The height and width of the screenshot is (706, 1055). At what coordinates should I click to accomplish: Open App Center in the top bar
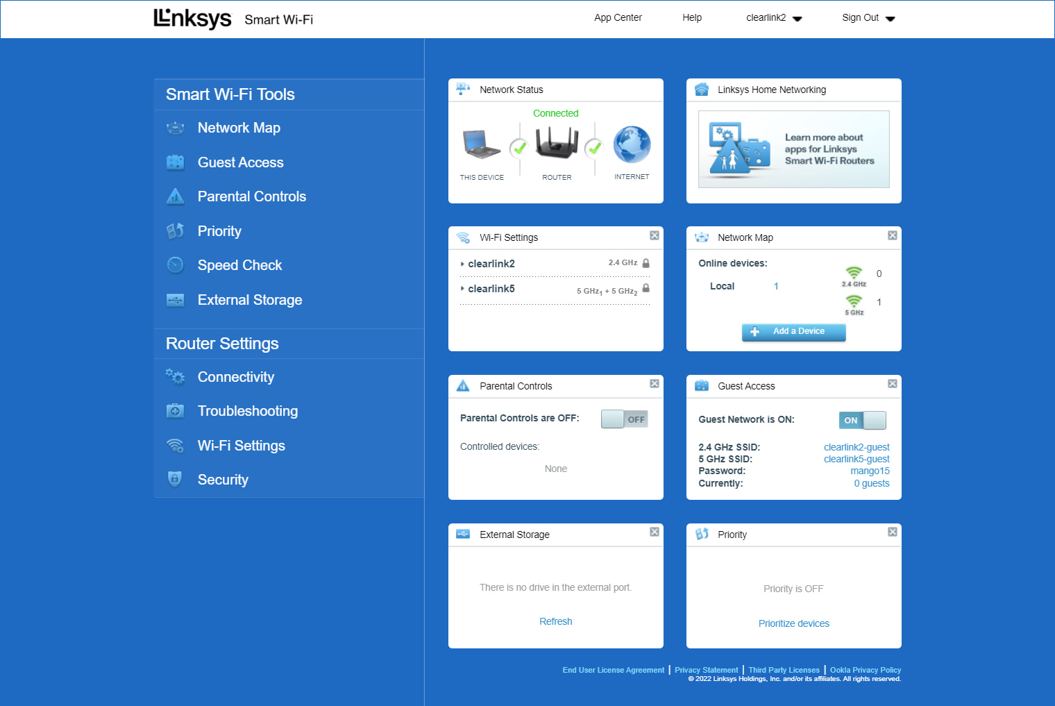point(618,17)
